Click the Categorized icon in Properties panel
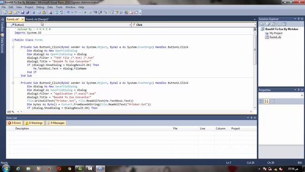The width and height of the screenshot is (305, 172). 262,101
